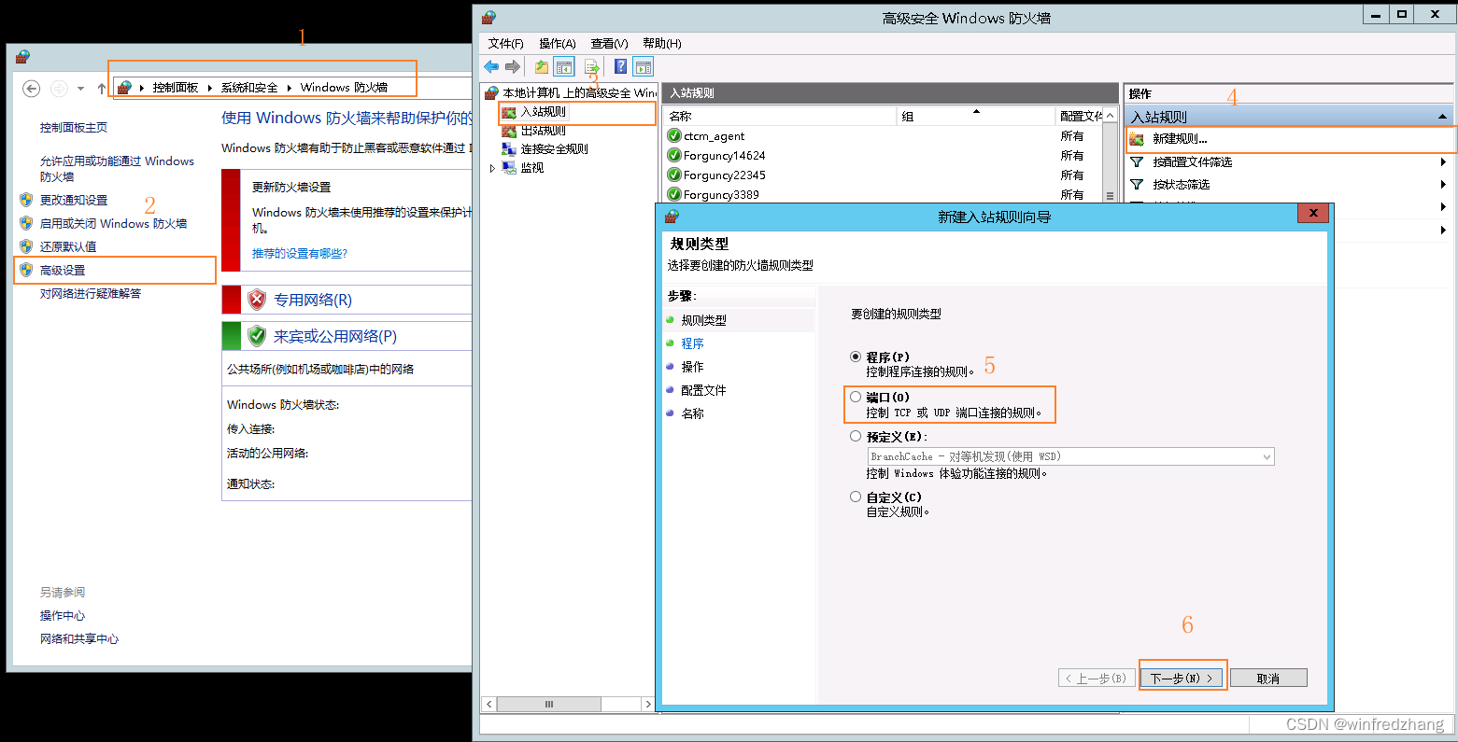Click 控制面板 in the address breadcrumb
The image size is (1458, 742).
coord(176,87)
